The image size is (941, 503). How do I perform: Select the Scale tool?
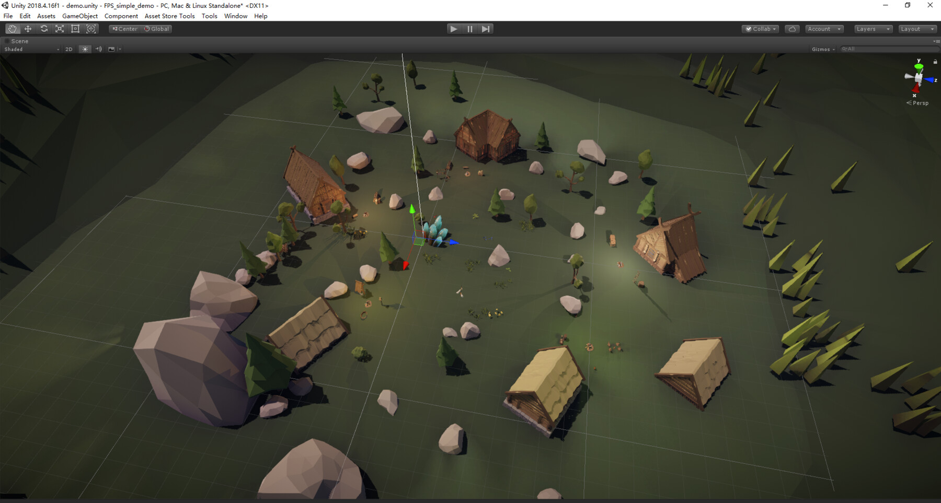click(59, 29)
